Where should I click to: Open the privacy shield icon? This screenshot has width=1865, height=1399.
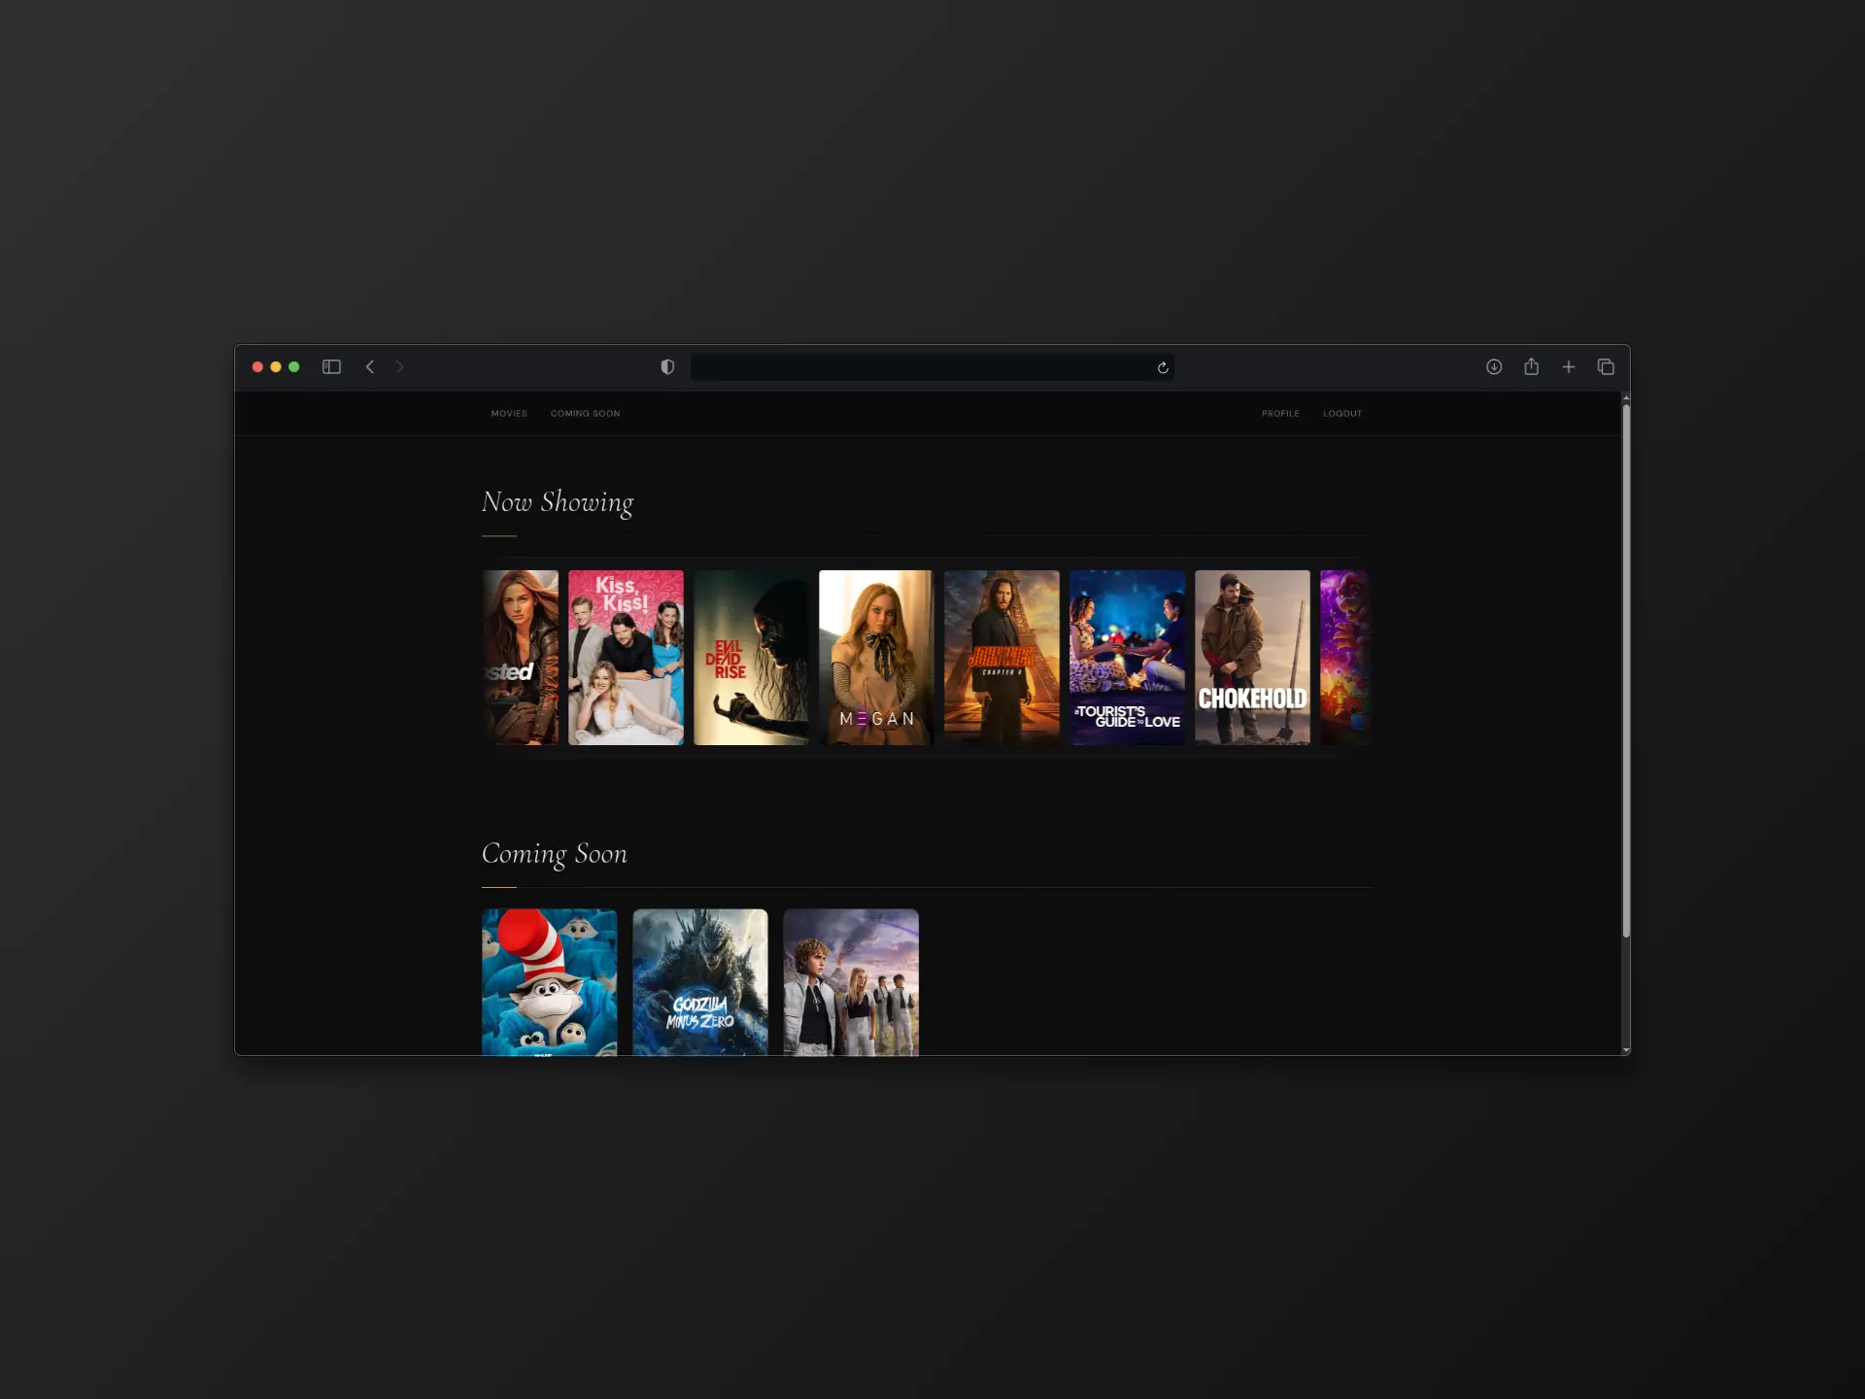click(x=667, y=367)
